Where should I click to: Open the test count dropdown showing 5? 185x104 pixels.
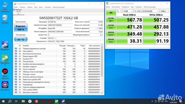point(119,11)
